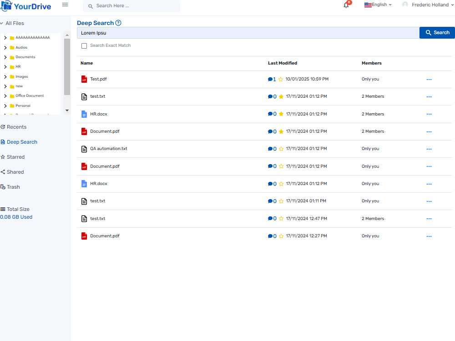
Task: Click the Images folder icon
Action: (x=12, y=77)
